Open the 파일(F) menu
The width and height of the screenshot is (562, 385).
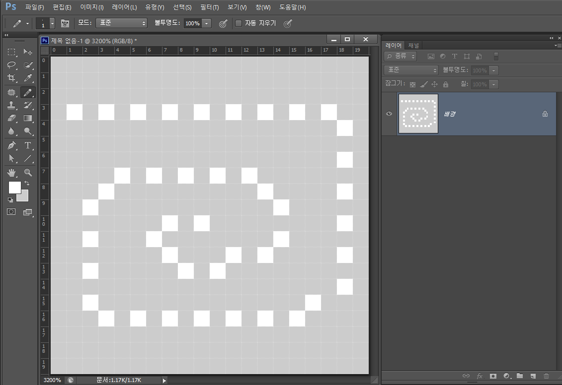tap(34, 7)
